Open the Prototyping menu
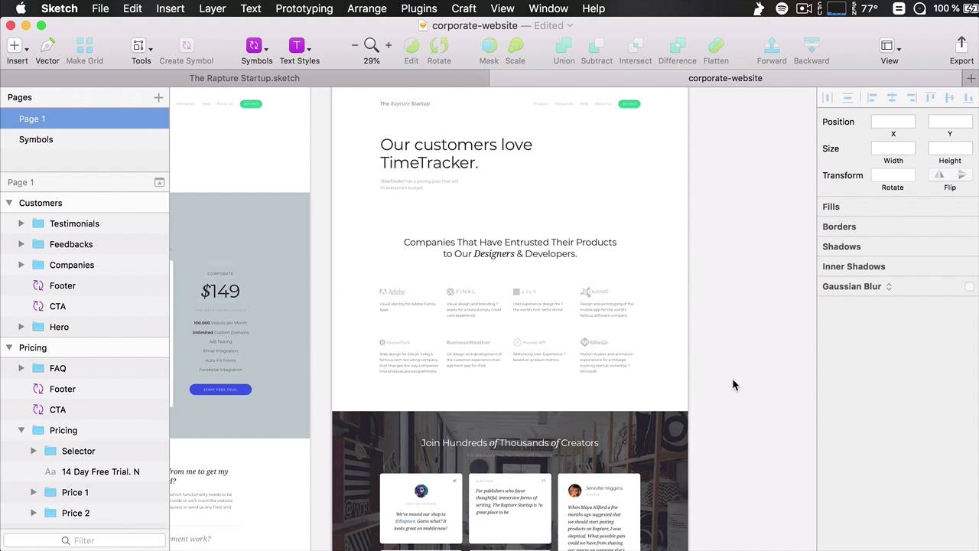This screenshot has height=551, width=979. [304, 8]
